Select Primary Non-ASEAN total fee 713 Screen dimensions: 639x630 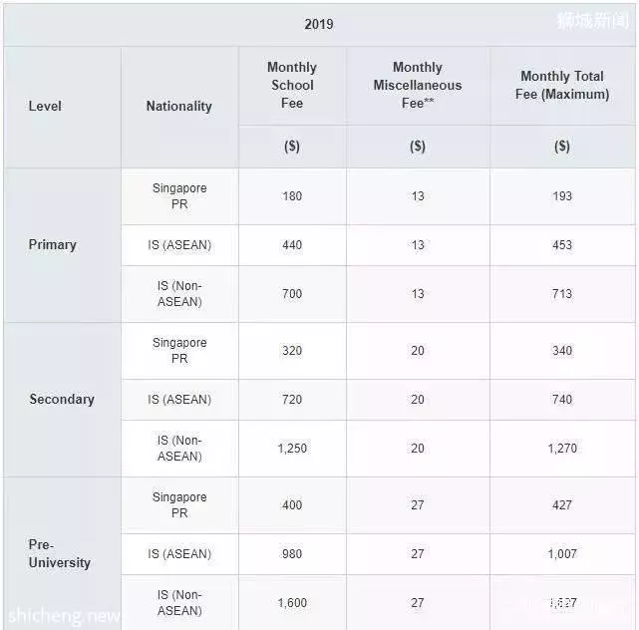click(x=562, y=294)
